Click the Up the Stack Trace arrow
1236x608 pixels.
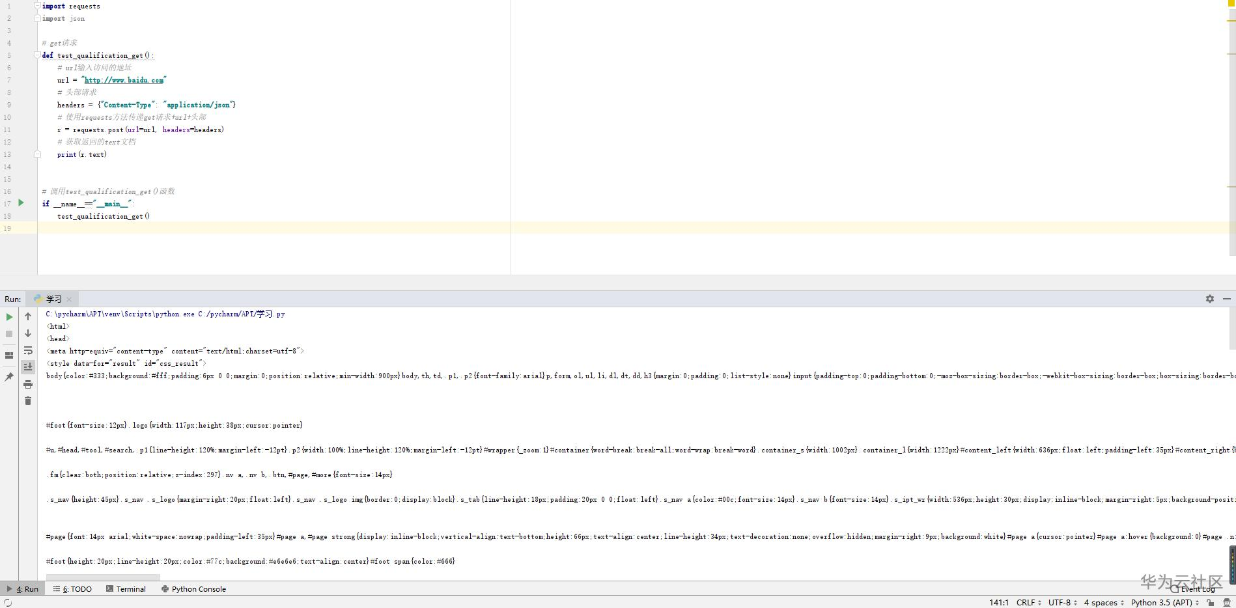point(28,316)
